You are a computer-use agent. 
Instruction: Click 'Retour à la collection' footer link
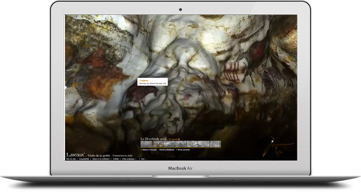[x=101, y=159]
